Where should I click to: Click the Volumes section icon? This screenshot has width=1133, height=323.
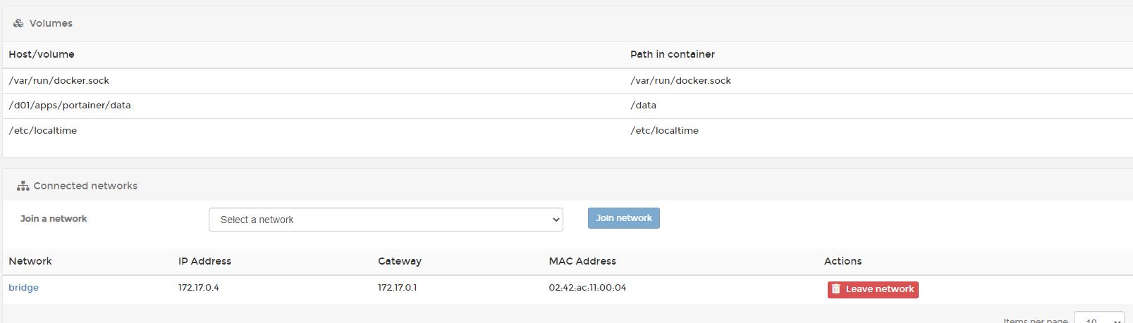[18, 23]
